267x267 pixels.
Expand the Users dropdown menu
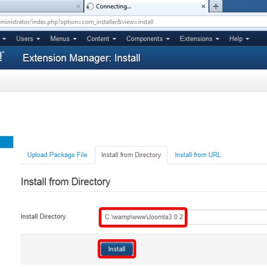(x=28, y=38)
